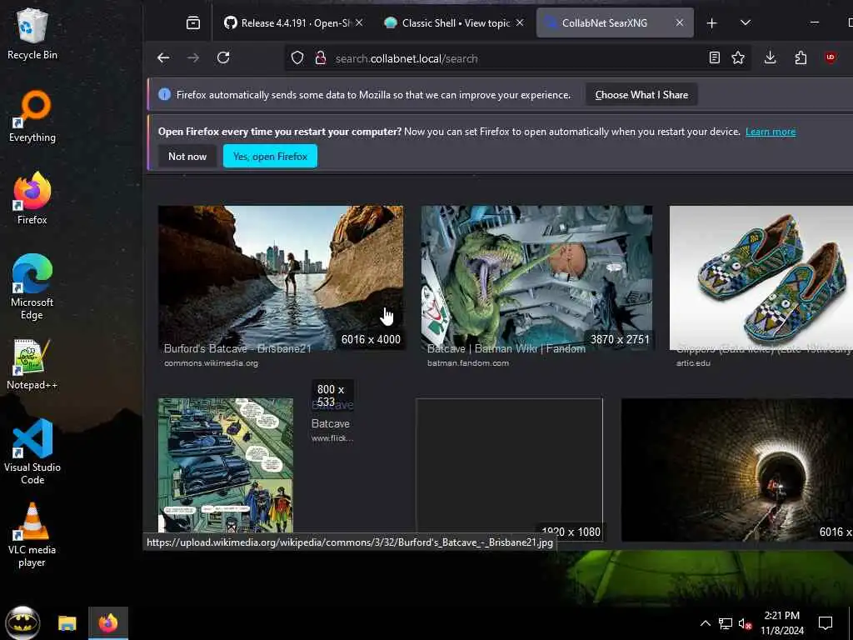Show hidden system tray icons
The height and width of the screenshot is (640, 853).
pos(705,623)
